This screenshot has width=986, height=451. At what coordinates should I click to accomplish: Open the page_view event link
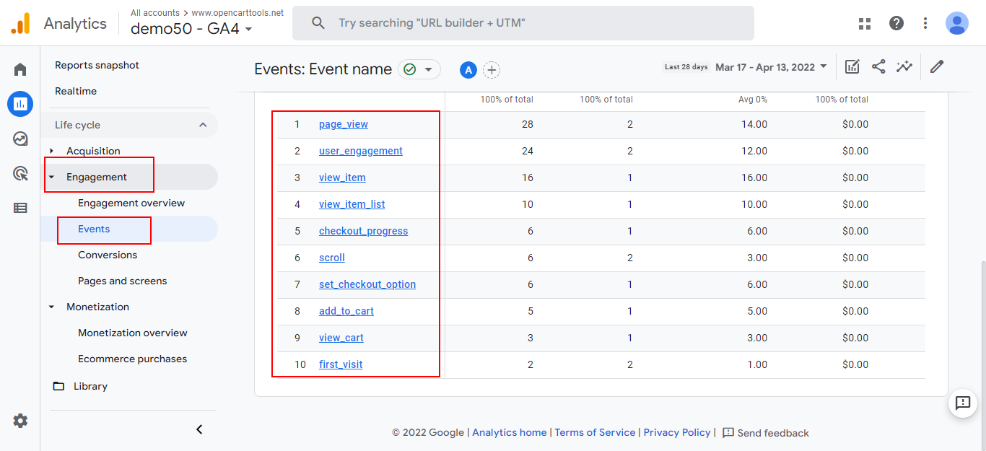[343, 124]
